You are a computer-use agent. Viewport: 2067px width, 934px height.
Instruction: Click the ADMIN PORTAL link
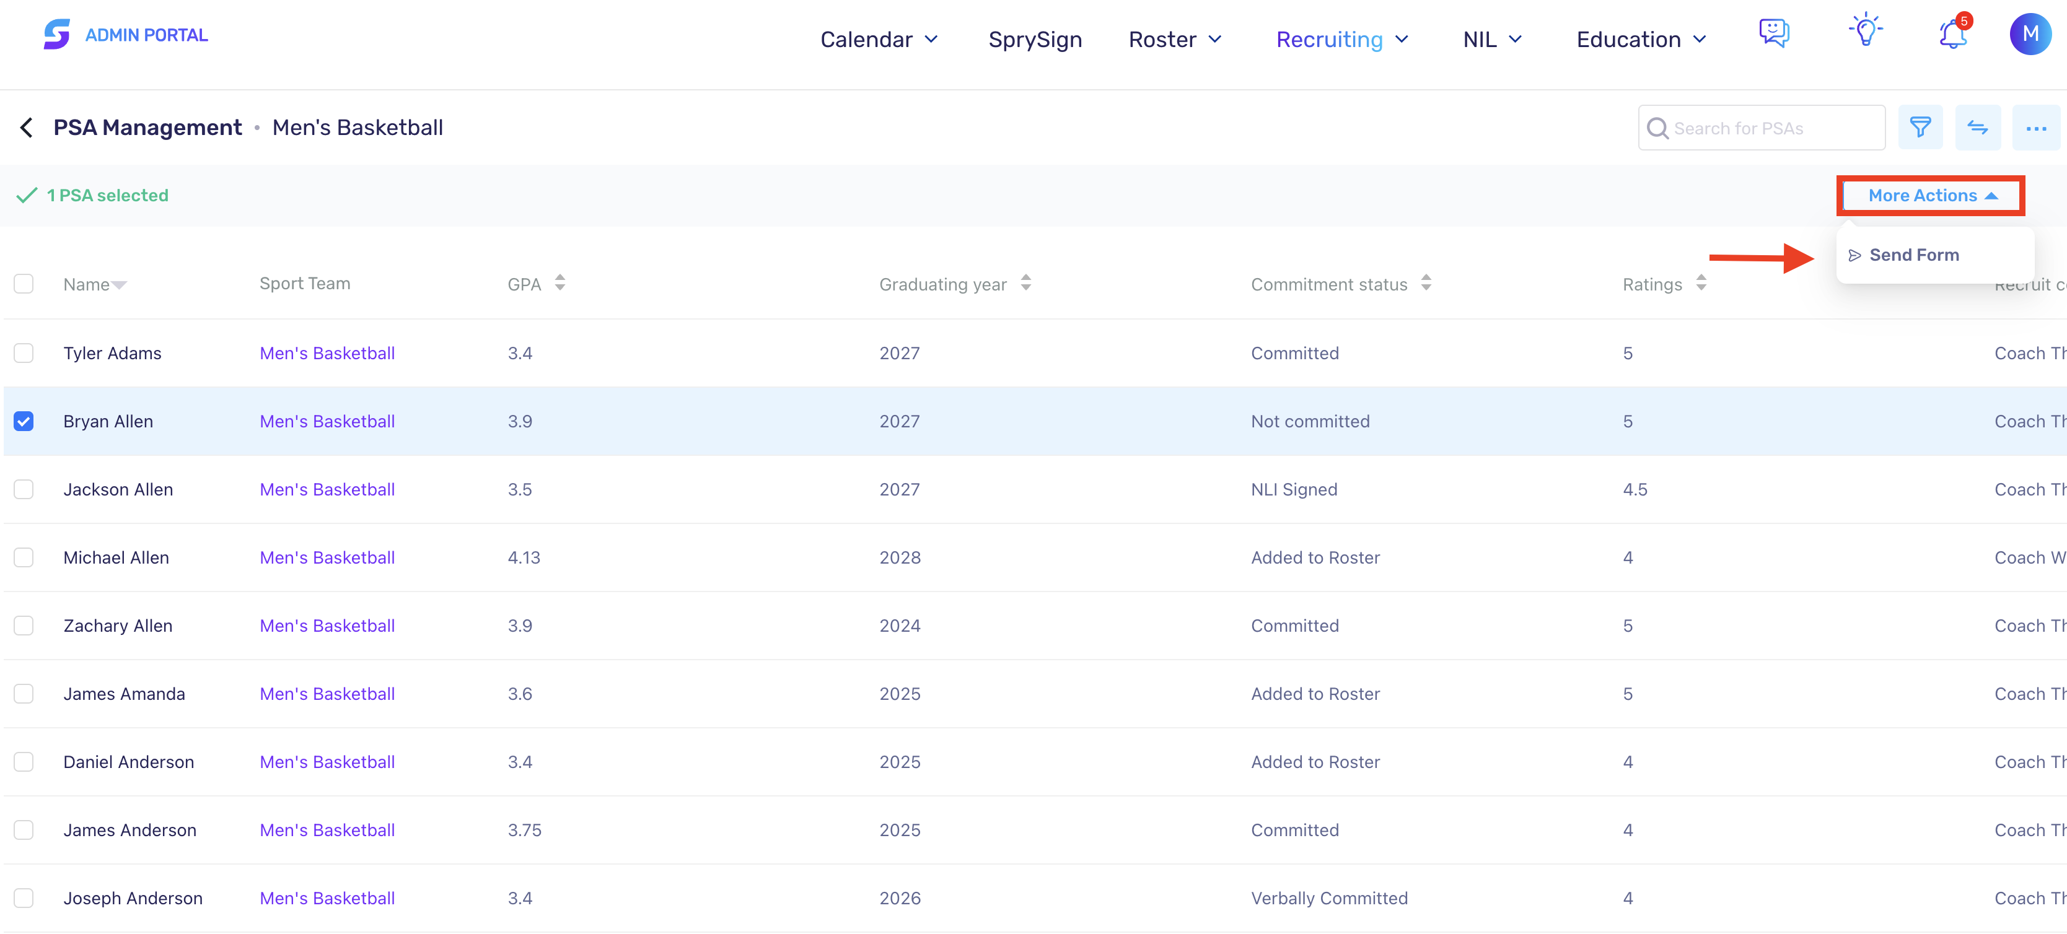(146, 35)
